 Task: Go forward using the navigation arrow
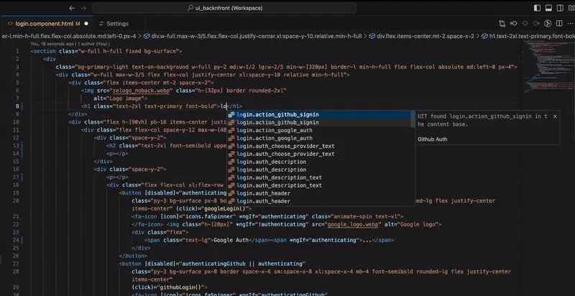tap(83, 8)
